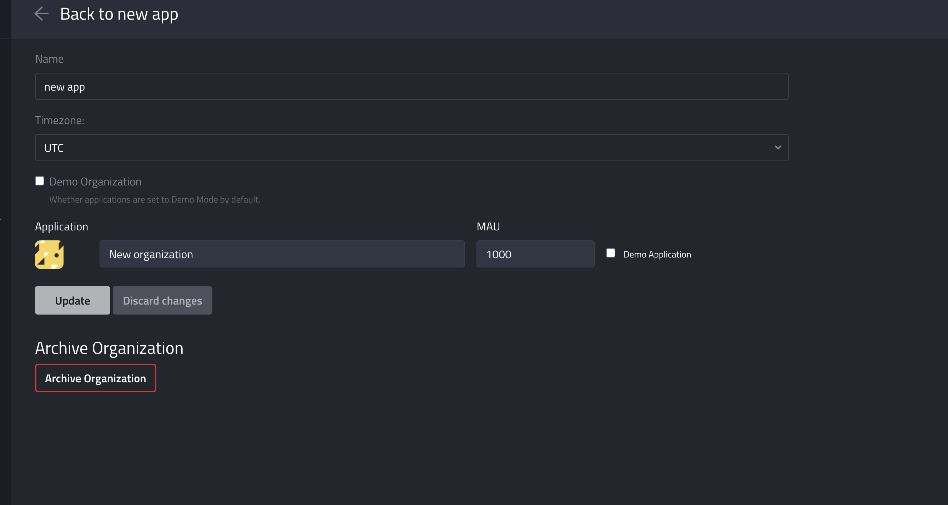Click the 'Timezone:' label

pos(60,120)
